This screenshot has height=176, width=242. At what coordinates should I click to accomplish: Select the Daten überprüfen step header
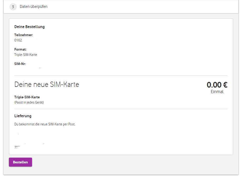coord(34,7)
